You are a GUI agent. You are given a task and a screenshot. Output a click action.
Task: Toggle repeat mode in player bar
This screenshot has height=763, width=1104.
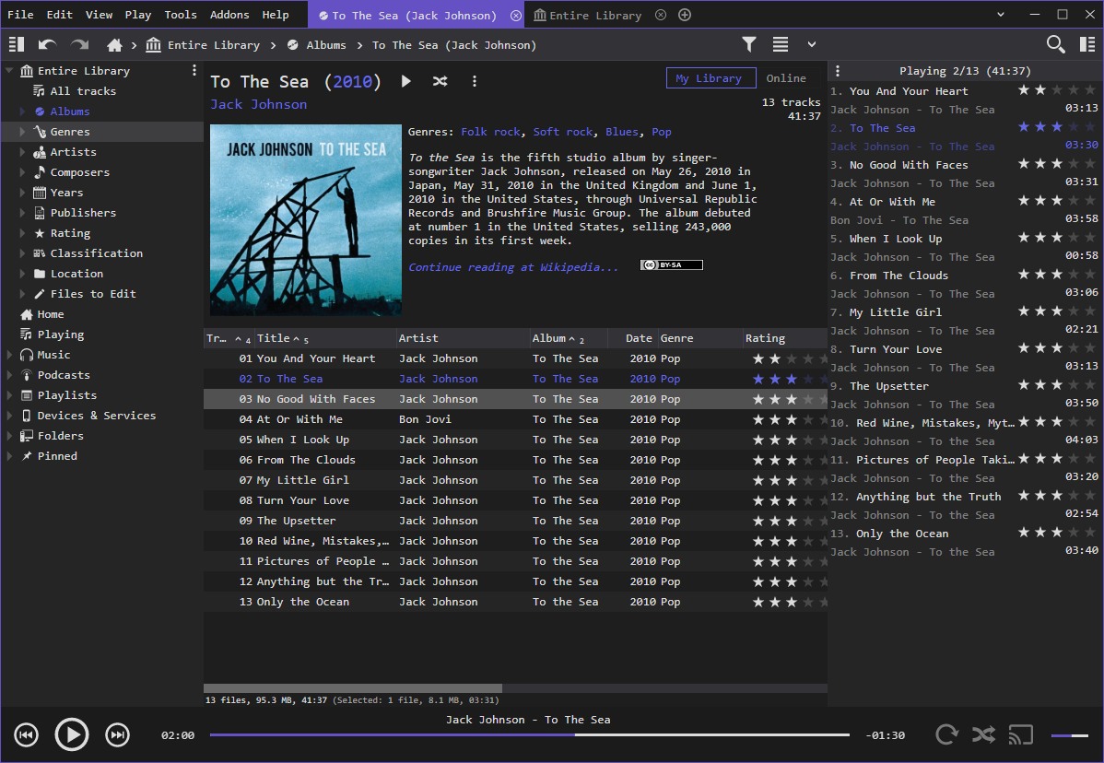[947, 734]
